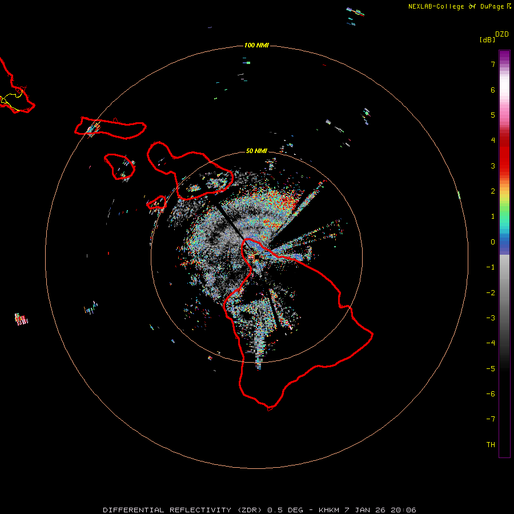Click the -6 tick label on color scale
514x514 pixels.
[x=491, y=394]
